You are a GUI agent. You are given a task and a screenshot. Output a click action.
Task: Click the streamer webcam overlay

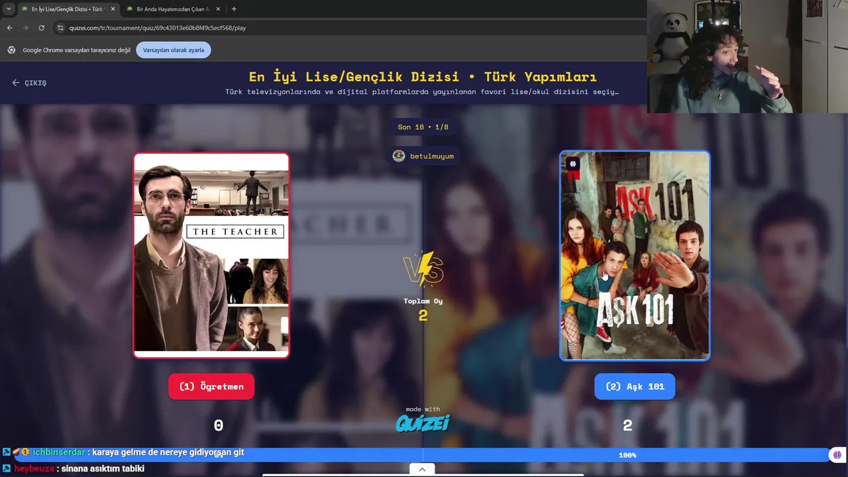[747, 56]
